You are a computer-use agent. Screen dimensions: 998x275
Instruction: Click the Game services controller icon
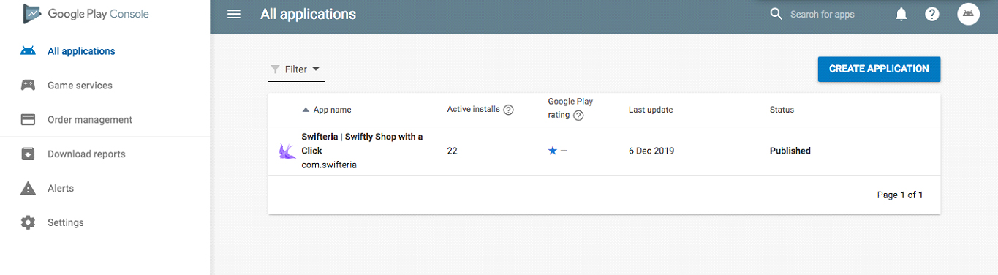[x=28, y=86]
